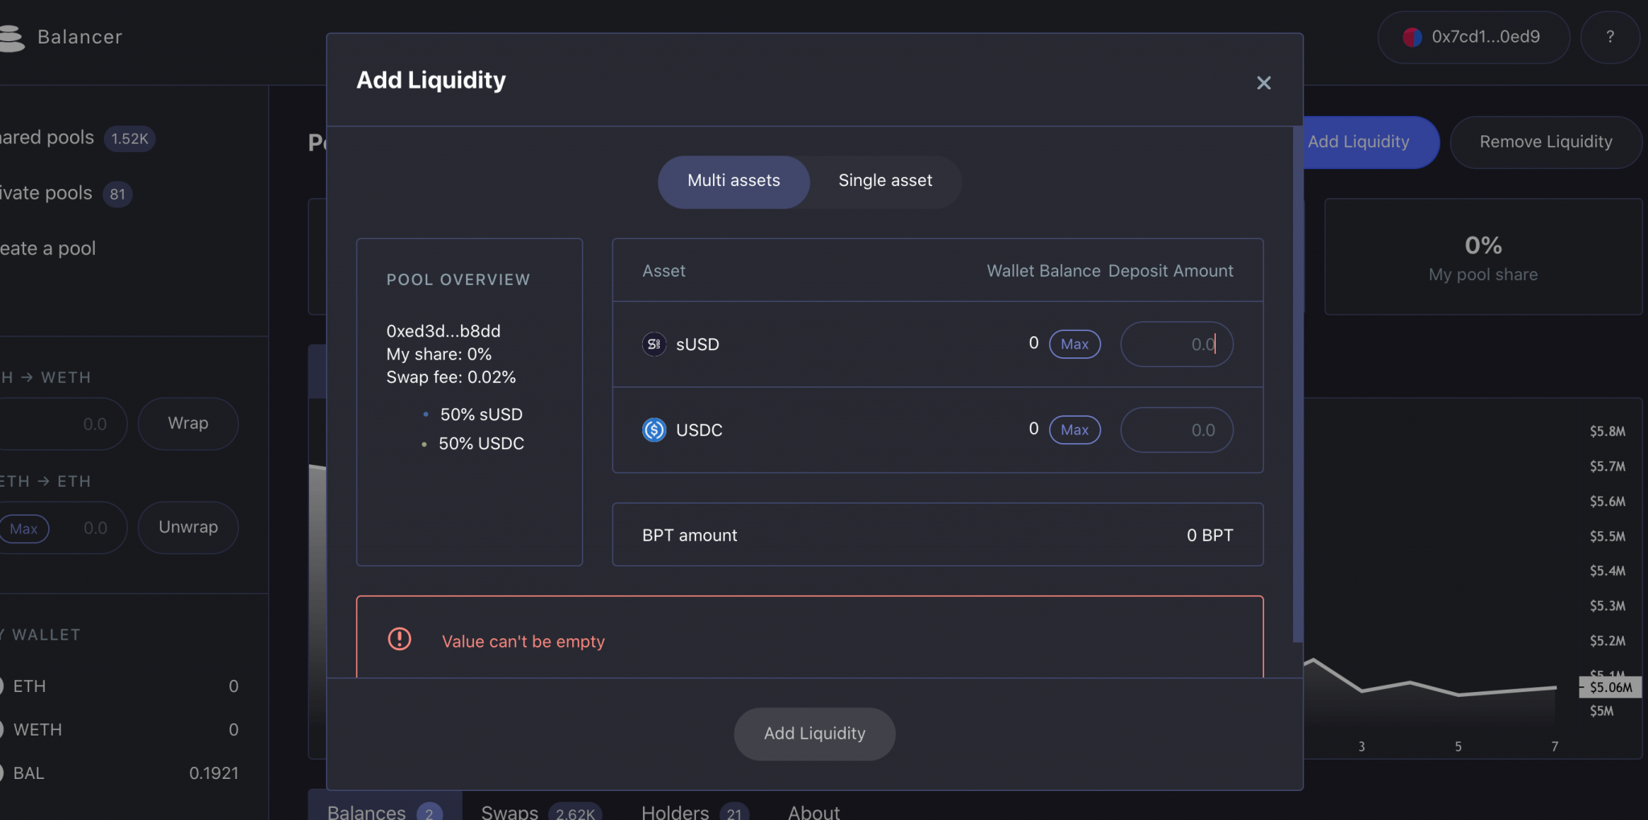This screenshot has height=820, width=1648.
Task: Click the sUSD deposit amount field
Action: pos(1176,344)
